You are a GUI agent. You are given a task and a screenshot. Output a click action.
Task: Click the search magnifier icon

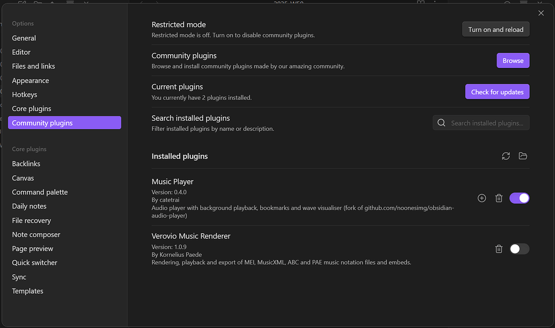(441, 123)
